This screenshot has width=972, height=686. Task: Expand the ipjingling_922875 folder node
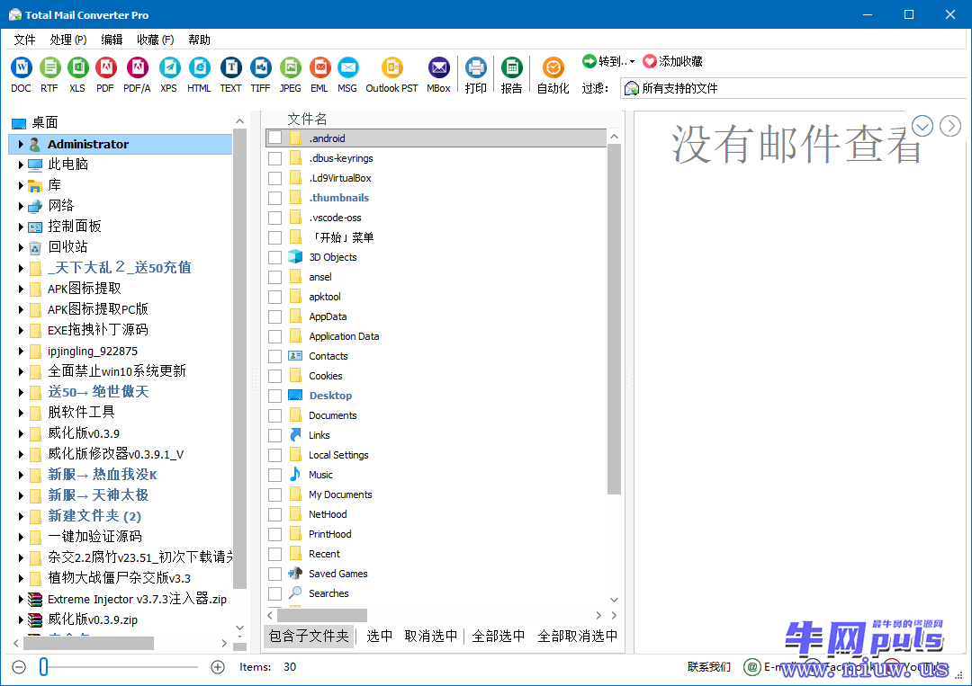point(21,351)
